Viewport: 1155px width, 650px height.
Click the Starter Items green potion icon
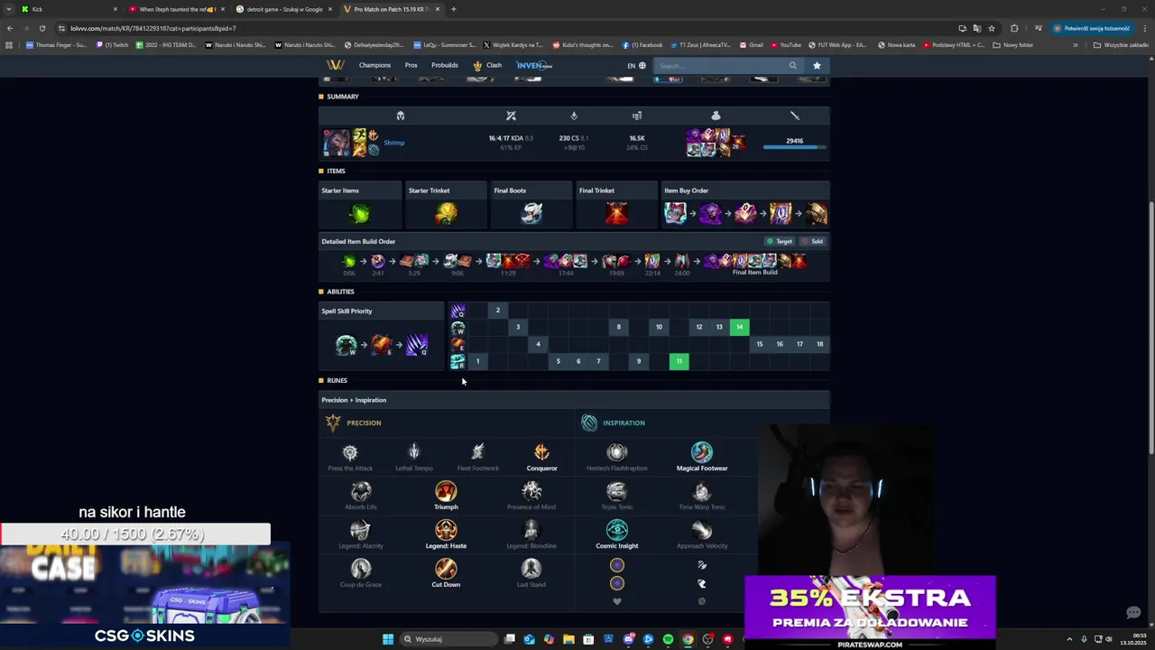[x=360, y=213]
